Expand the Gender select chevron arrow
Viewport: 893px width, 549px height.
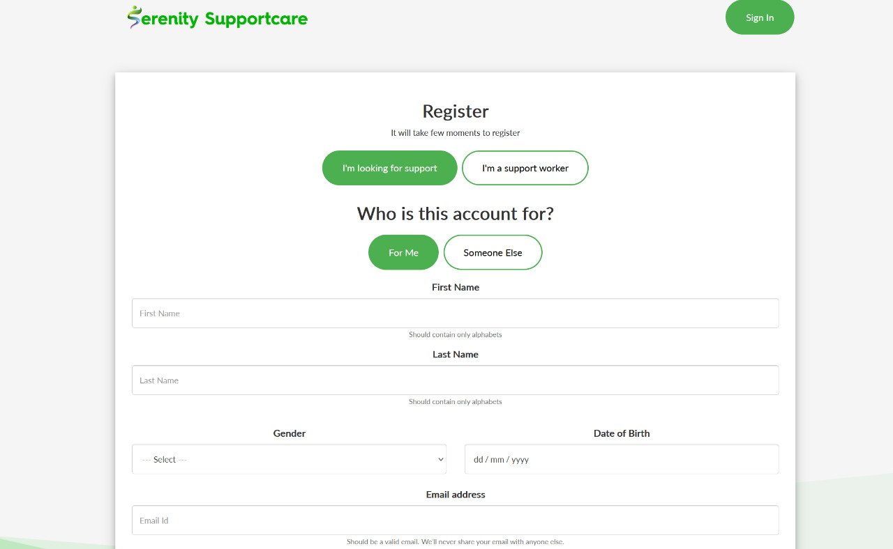[x=440, y=459]
